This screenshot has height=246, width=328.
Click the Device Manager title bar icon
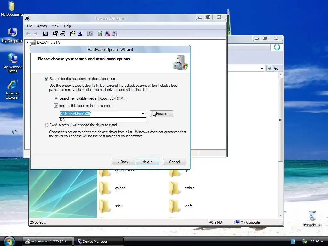coord(28,18)
